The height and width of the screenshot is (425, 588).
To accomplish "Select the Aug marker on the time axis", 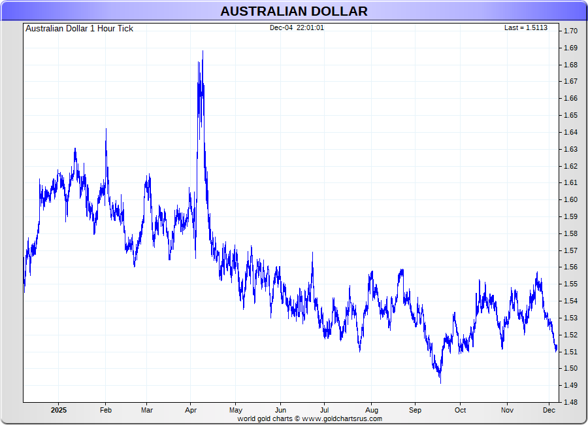I will pyautogui.click(x=371, y=411).
